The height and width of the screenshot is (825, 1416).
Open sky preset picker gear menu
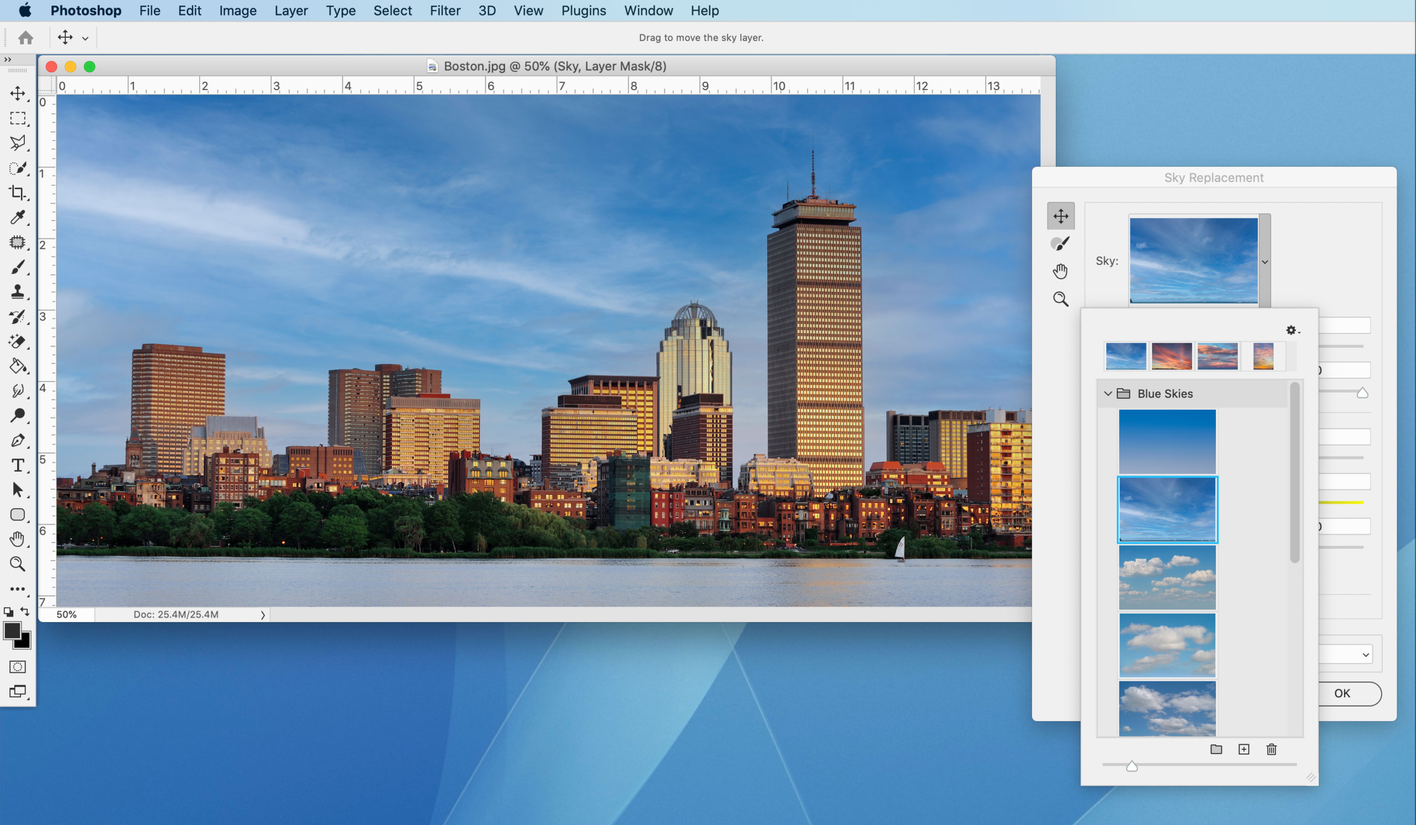point(1293,330)
